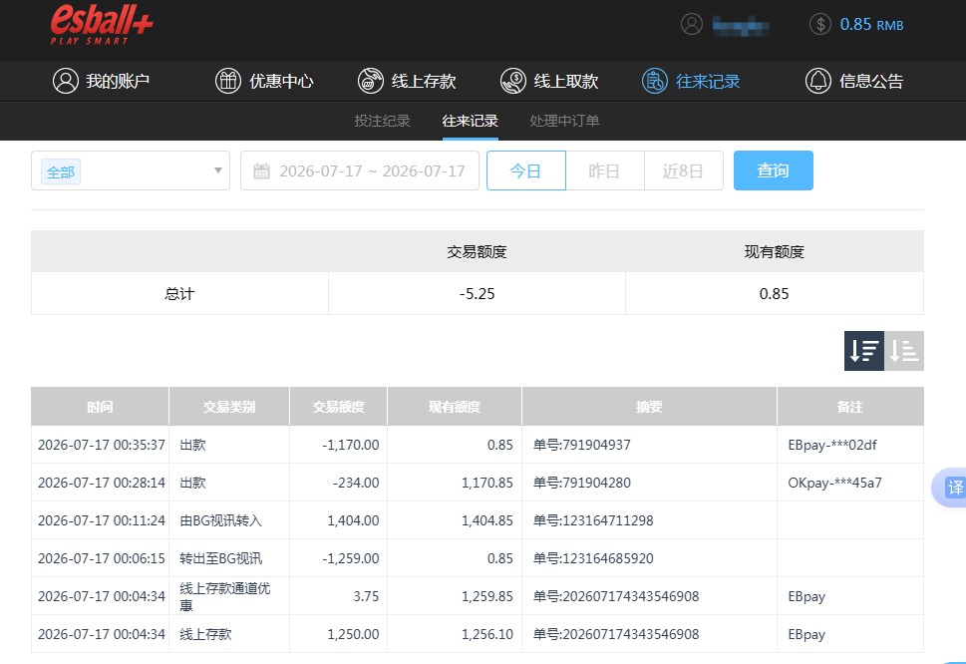Click the 备注 column header
The image size is (966, 664).
(850, 407)
